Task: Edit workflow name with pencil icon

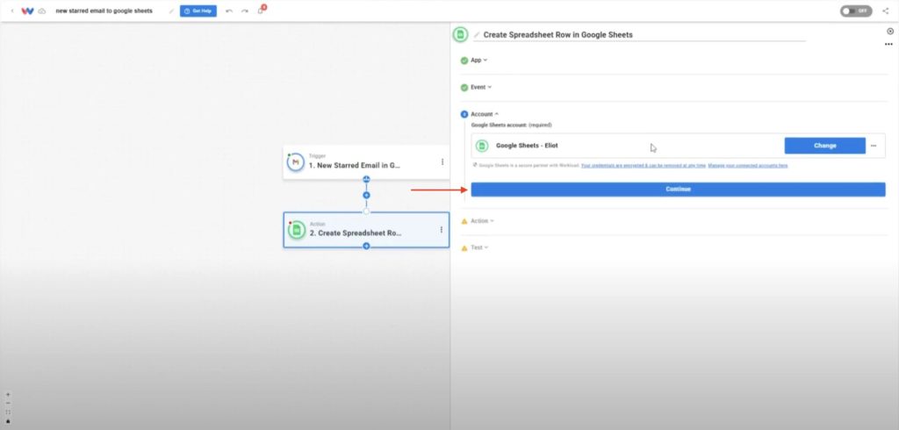Action: click(171, 11)
